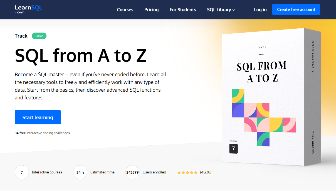Click the 84 h estimated time circle
Image resolution: width=336 pixels, height=191 pixels.
pos(80,172)
